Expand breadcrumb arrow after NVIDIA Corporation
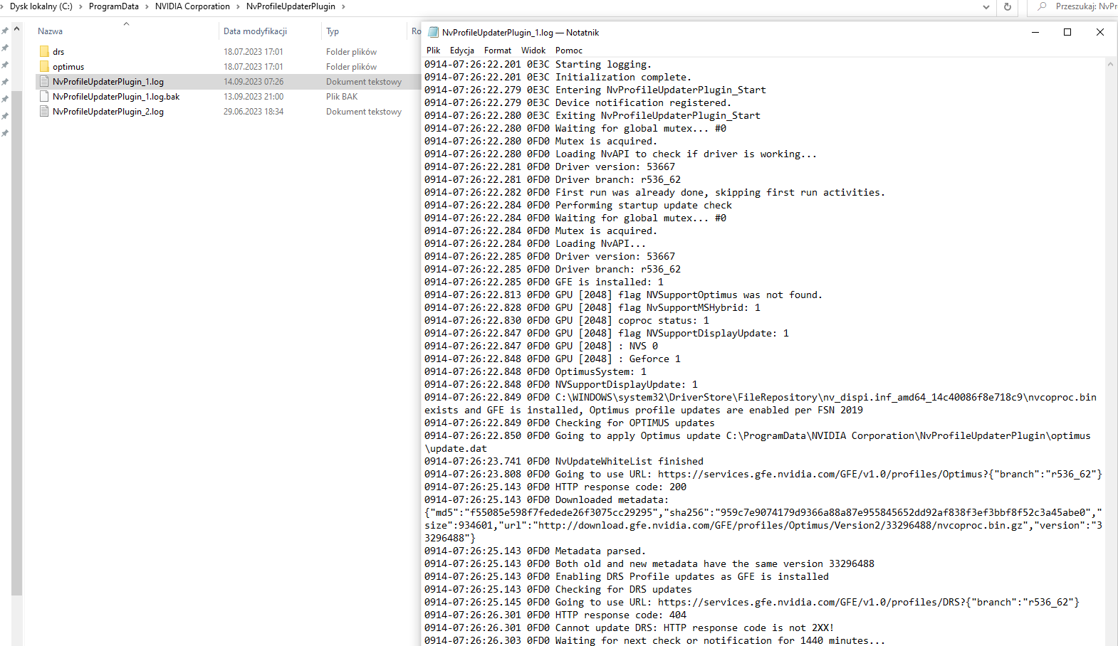Screen dimensions: 1118x646 point(238,6)
